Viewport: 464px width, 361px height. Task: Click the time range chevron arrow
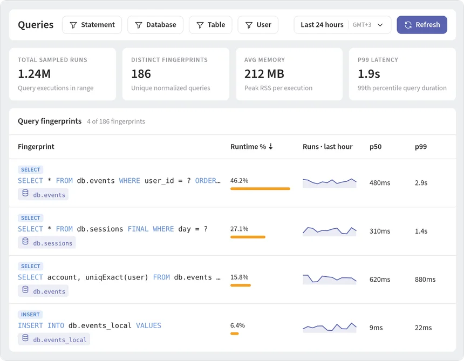tap(380, 25)
